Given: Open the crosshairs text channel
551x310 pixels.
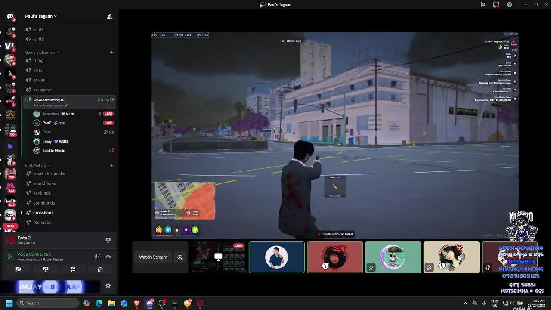Looking at the screenshot, I should point(69,213).
